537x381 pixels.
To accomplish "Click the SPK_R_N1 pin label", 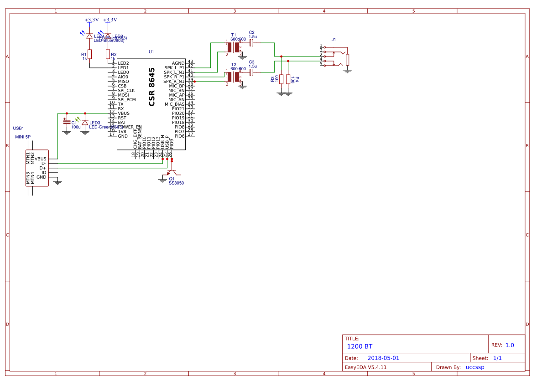I will pos(174,82).
